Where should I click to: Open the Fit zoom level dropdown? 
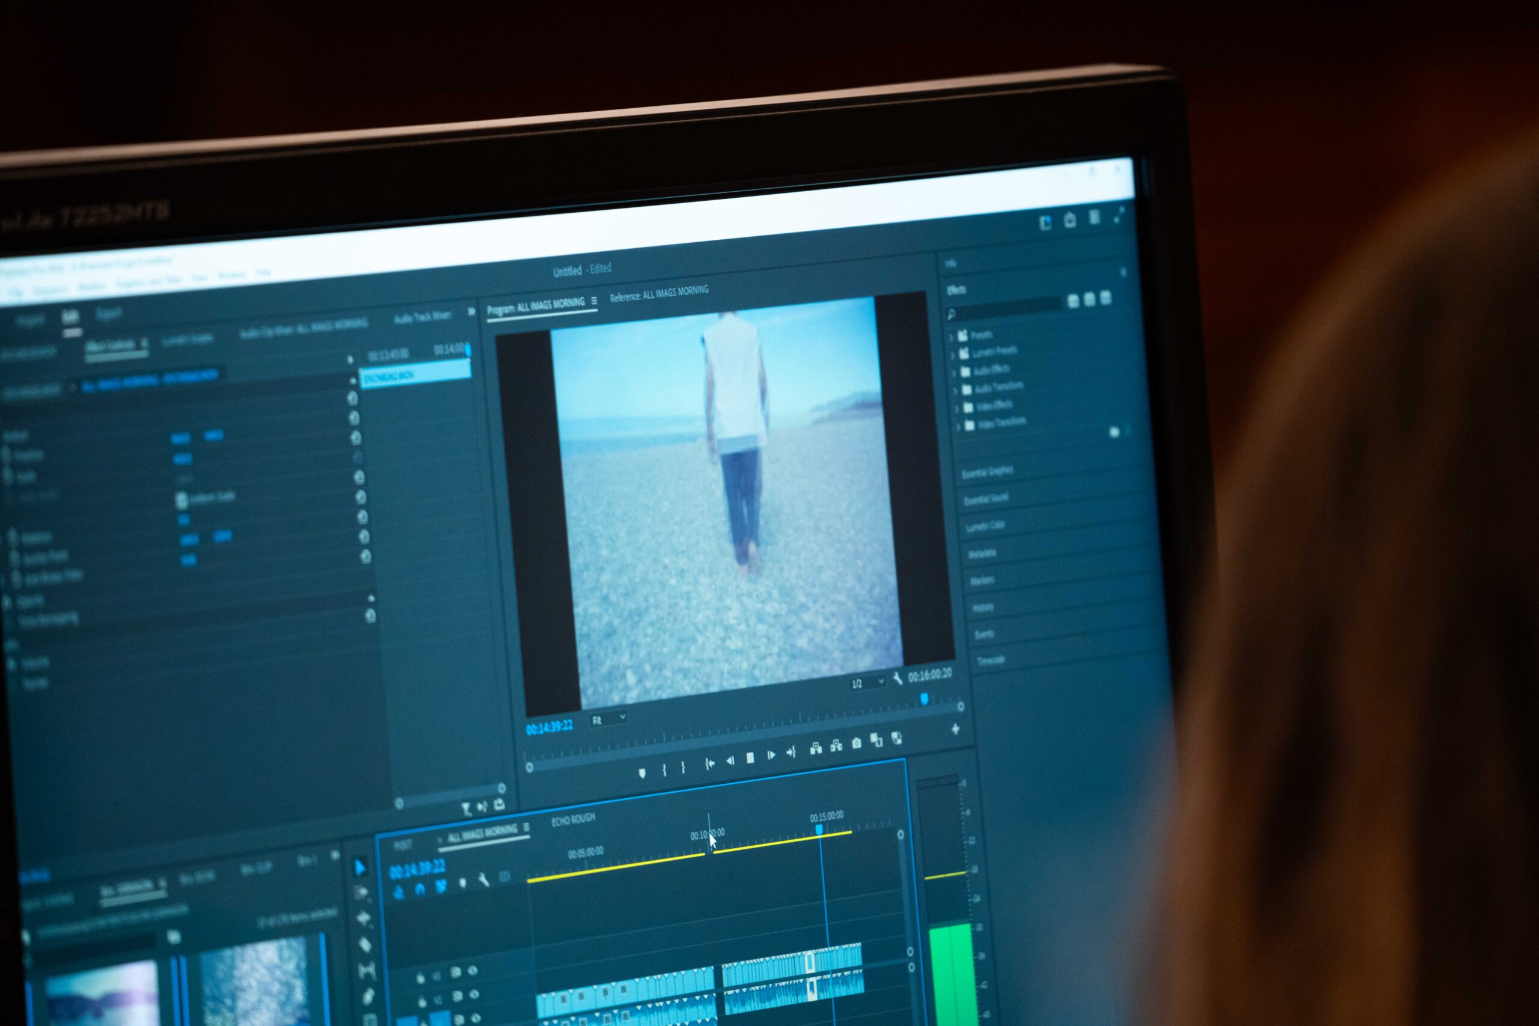coord(608,719)
